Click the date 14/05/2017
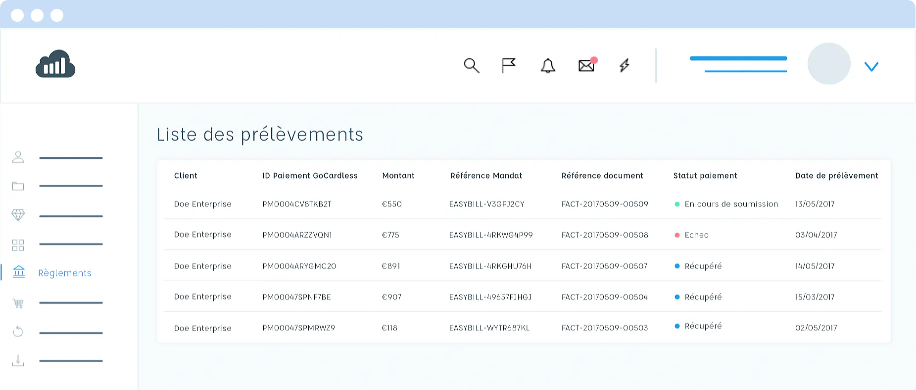 (815, 266)
